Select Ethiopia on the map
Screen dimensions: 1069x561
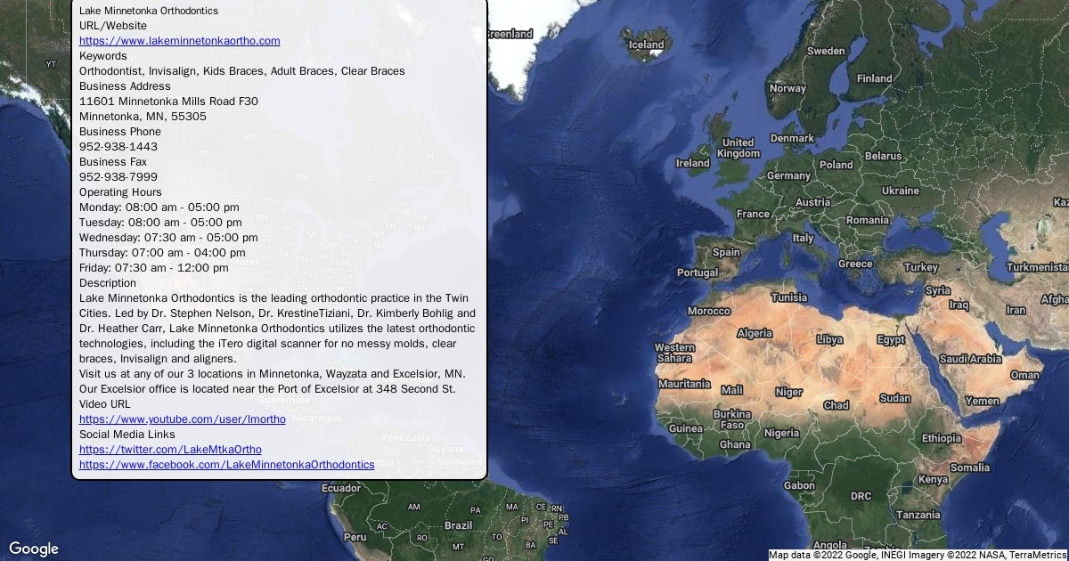click(x=941, y=438)
